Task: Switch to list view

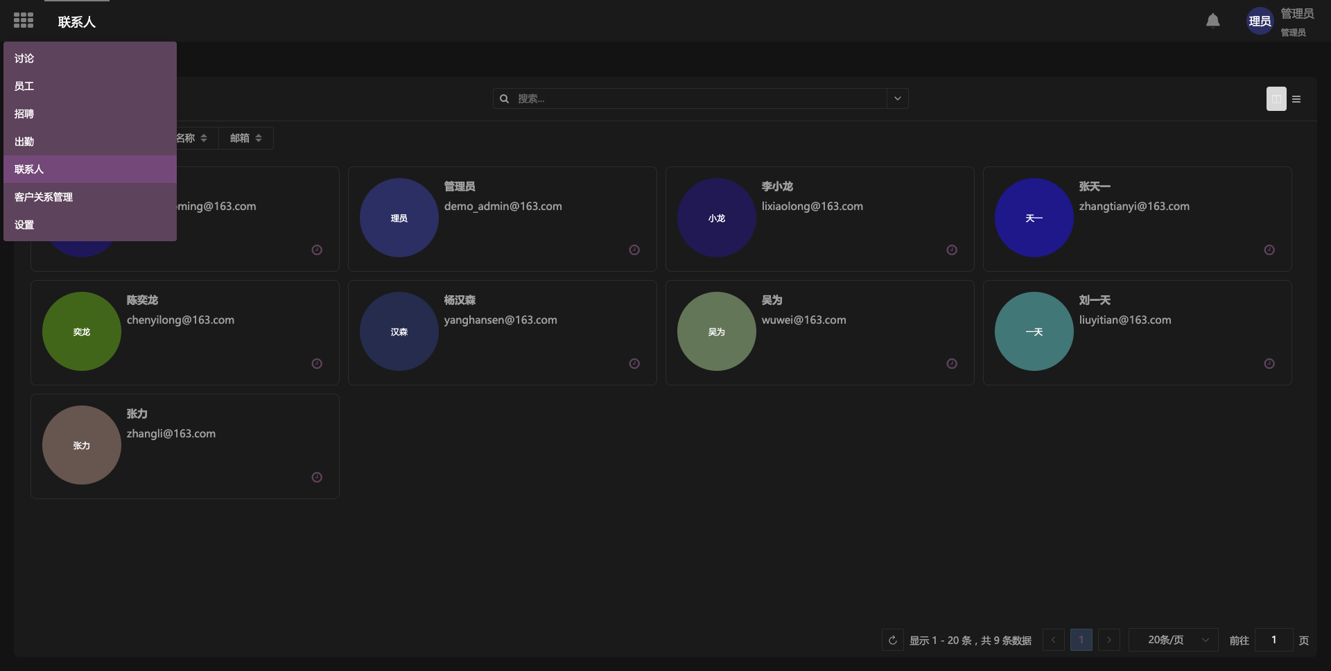Action: [1296, 99]
